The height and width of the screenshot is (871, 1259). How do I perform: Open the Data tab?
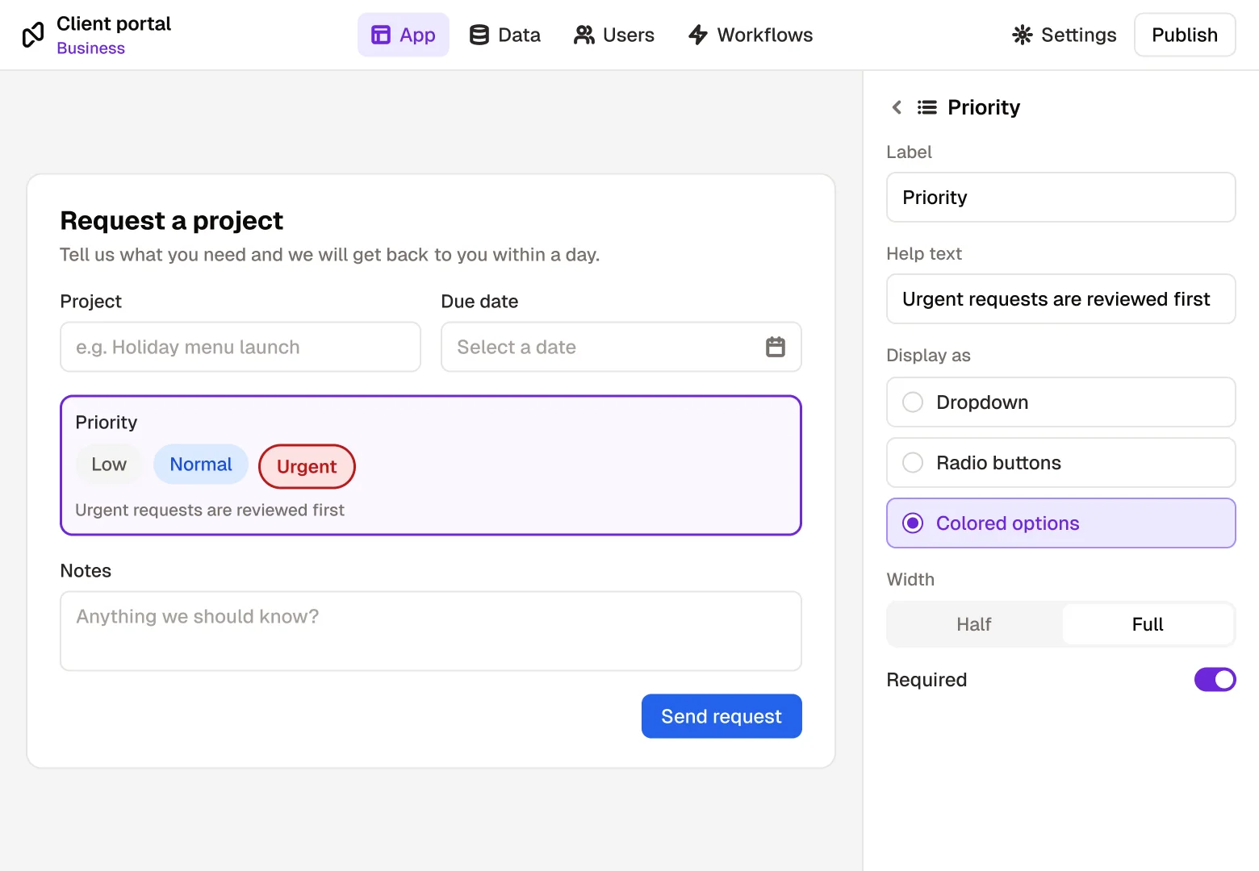505,35
